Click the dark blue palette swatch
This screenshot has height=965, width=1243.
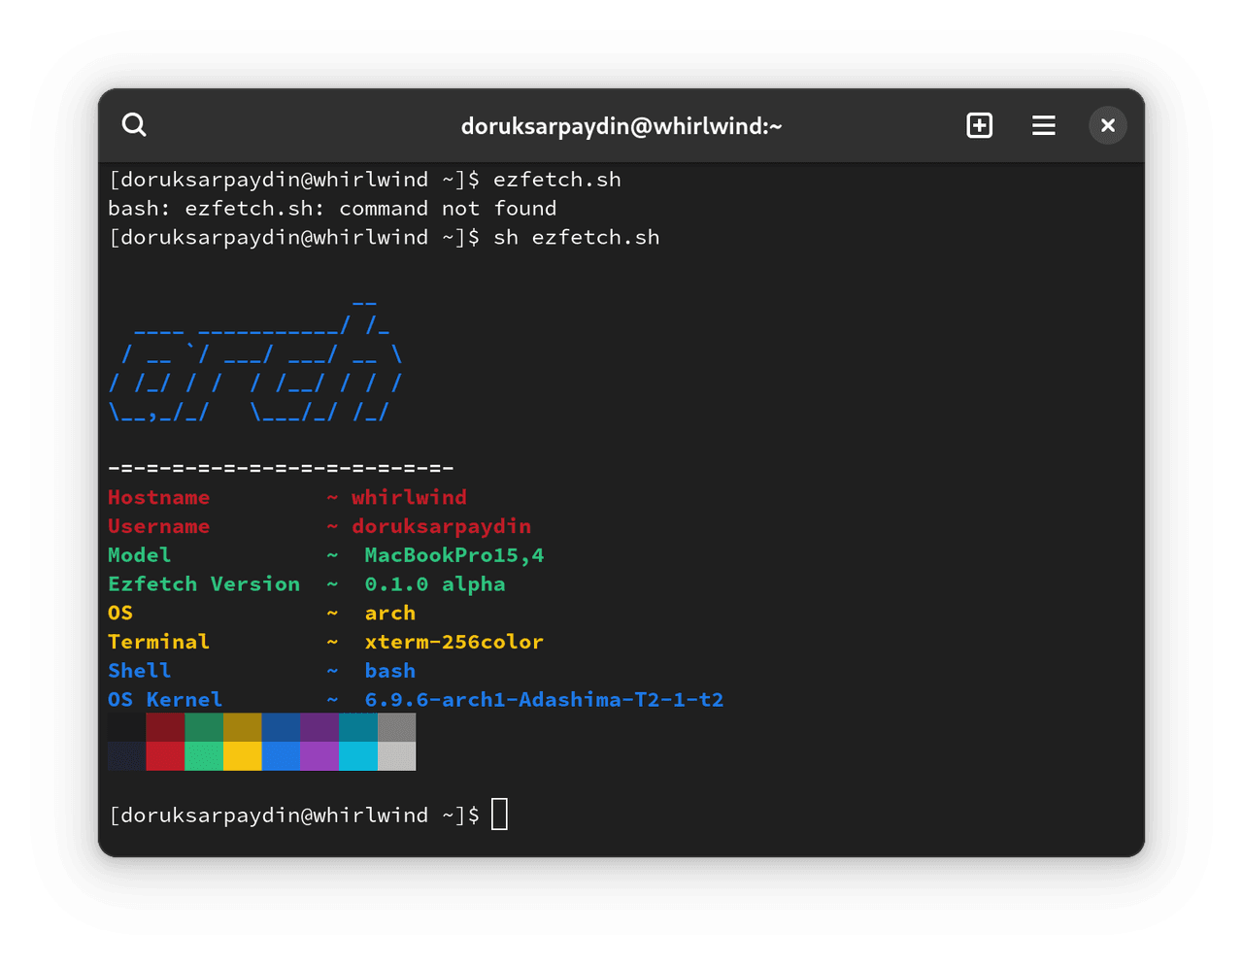point(282,727)
